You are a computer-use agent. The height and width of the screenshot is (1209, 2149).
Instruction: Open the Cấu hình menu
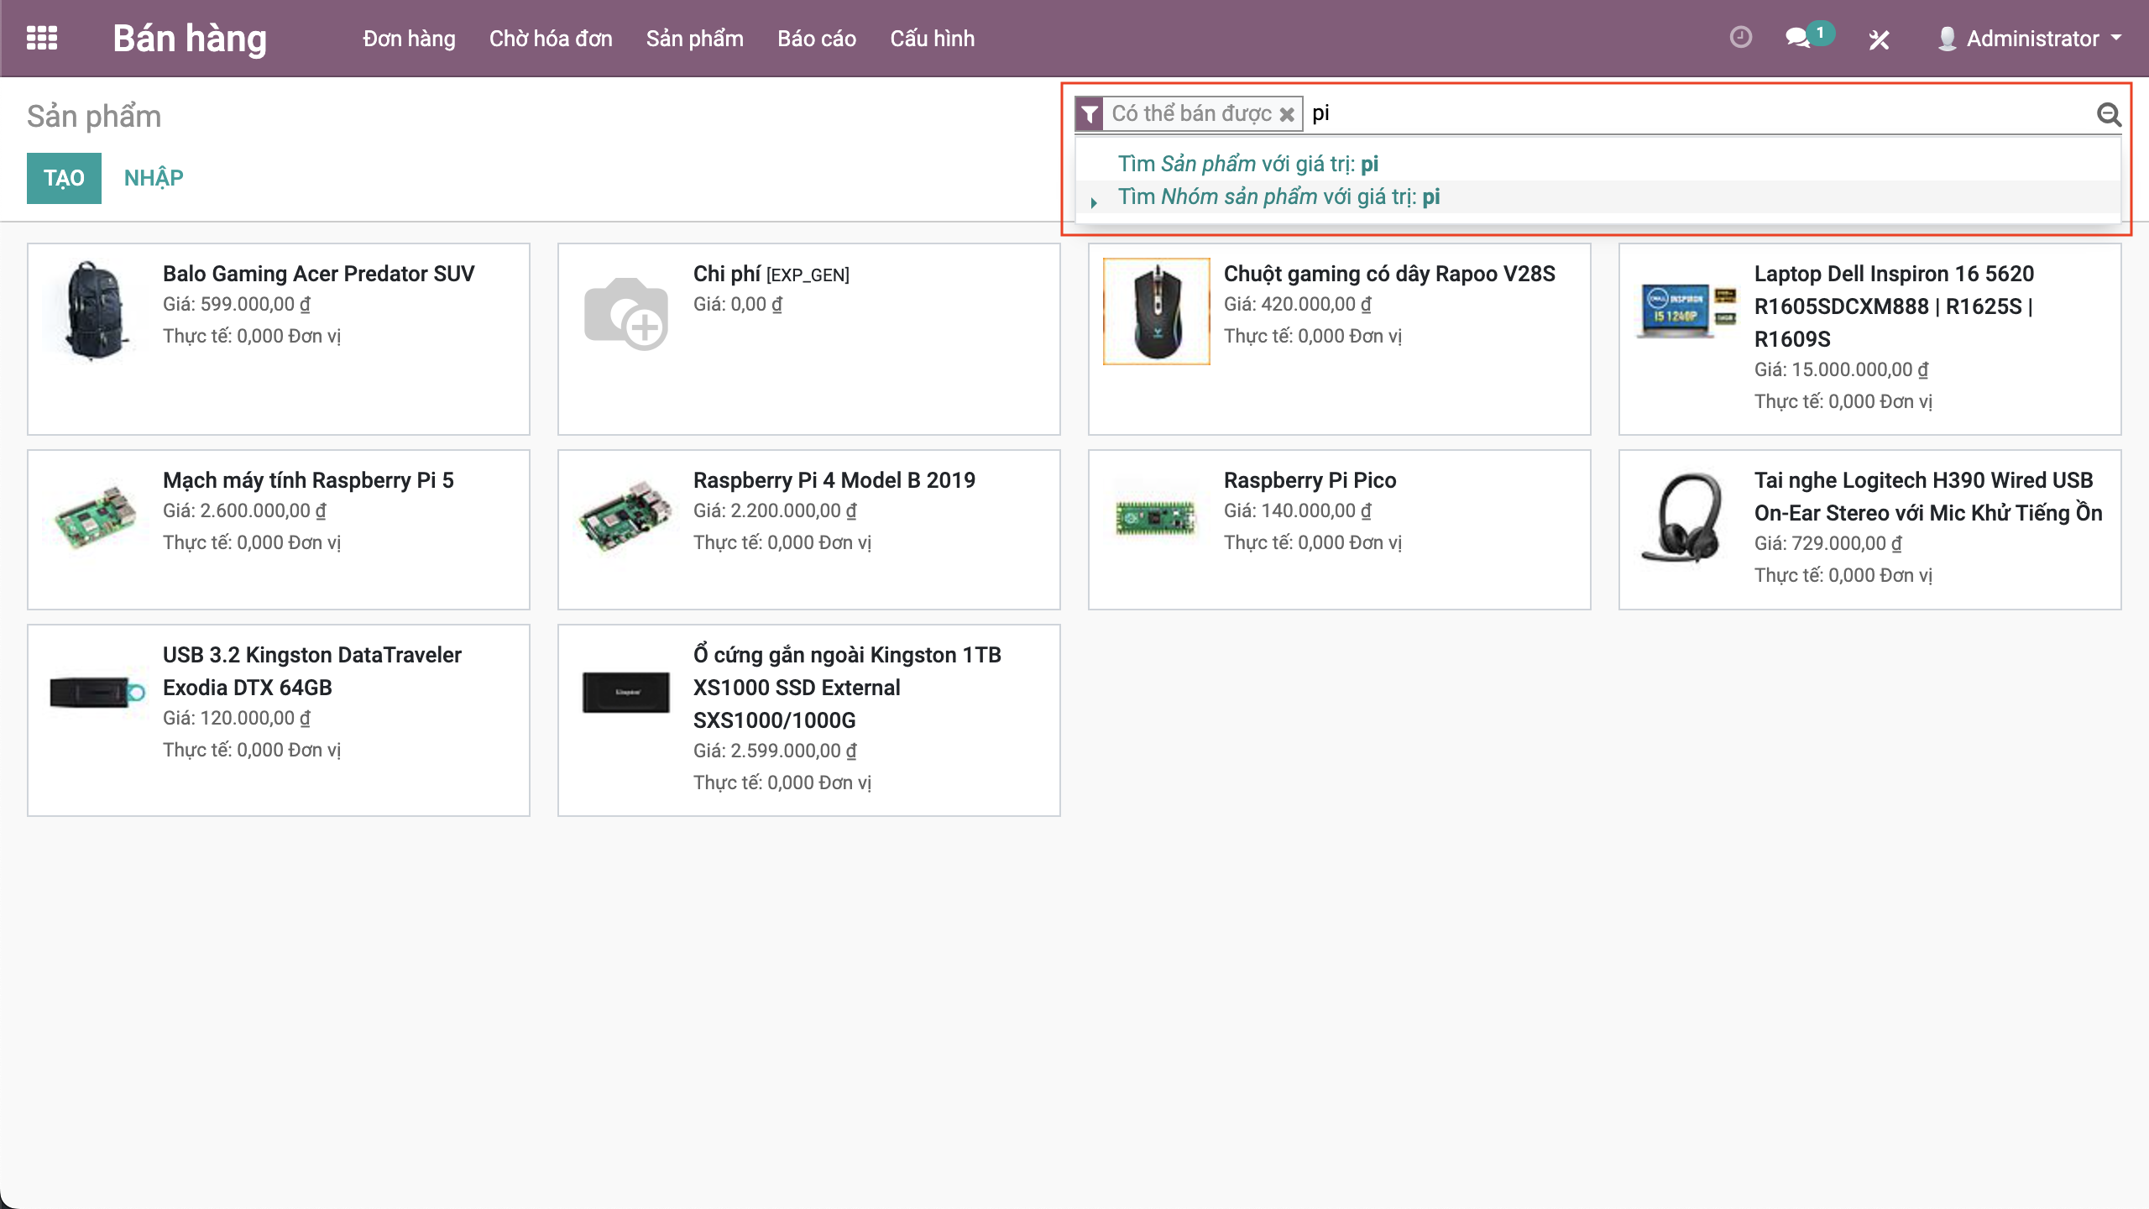pos(932,39)
